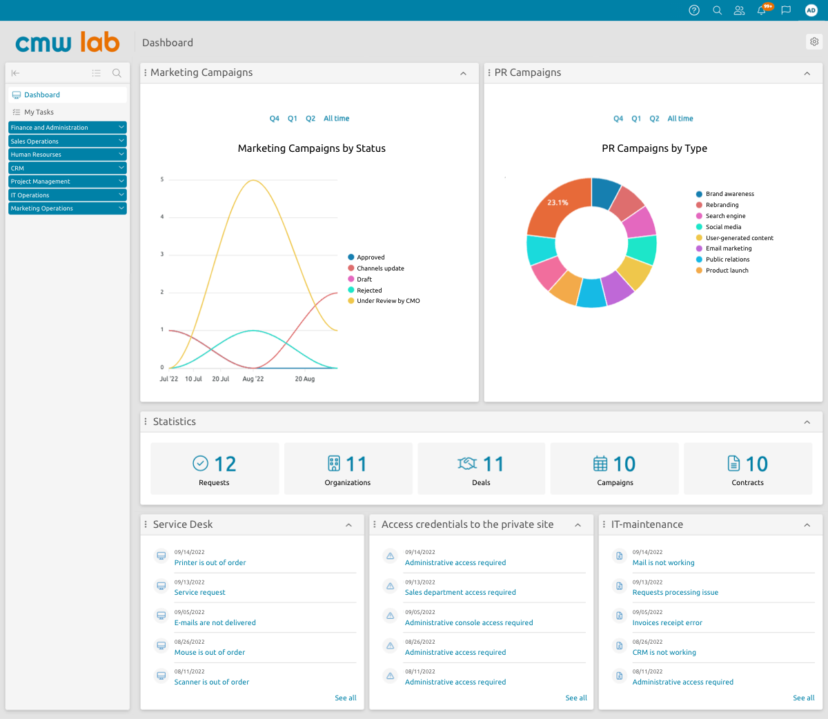828x719 pixels.
Task: Expand the Finance and Administration section
Action: click(x=68, y=128)
